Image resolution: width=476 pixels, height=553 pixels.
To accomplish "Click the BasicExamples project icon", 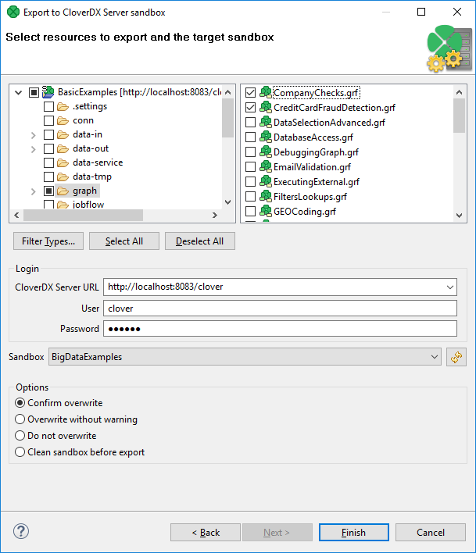I will pyautogui.click(x=48, y=92).
